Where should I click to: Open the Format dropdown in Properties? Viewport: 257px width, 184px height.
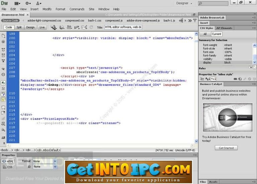tap(45, 161)
